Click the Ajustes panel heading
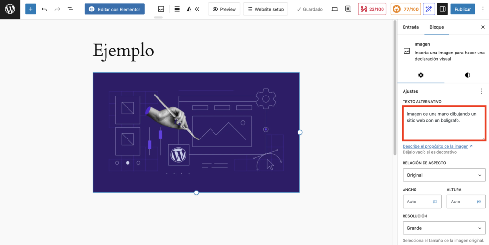Image resolution: width=489 pixels, height=245 pixels. click(410, 91)
